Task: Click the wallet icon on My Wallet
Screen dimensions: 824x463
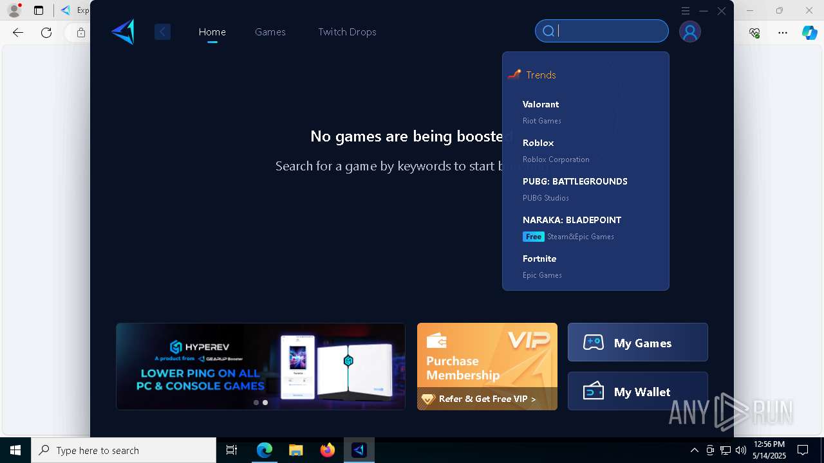Action: pos(594,391)
